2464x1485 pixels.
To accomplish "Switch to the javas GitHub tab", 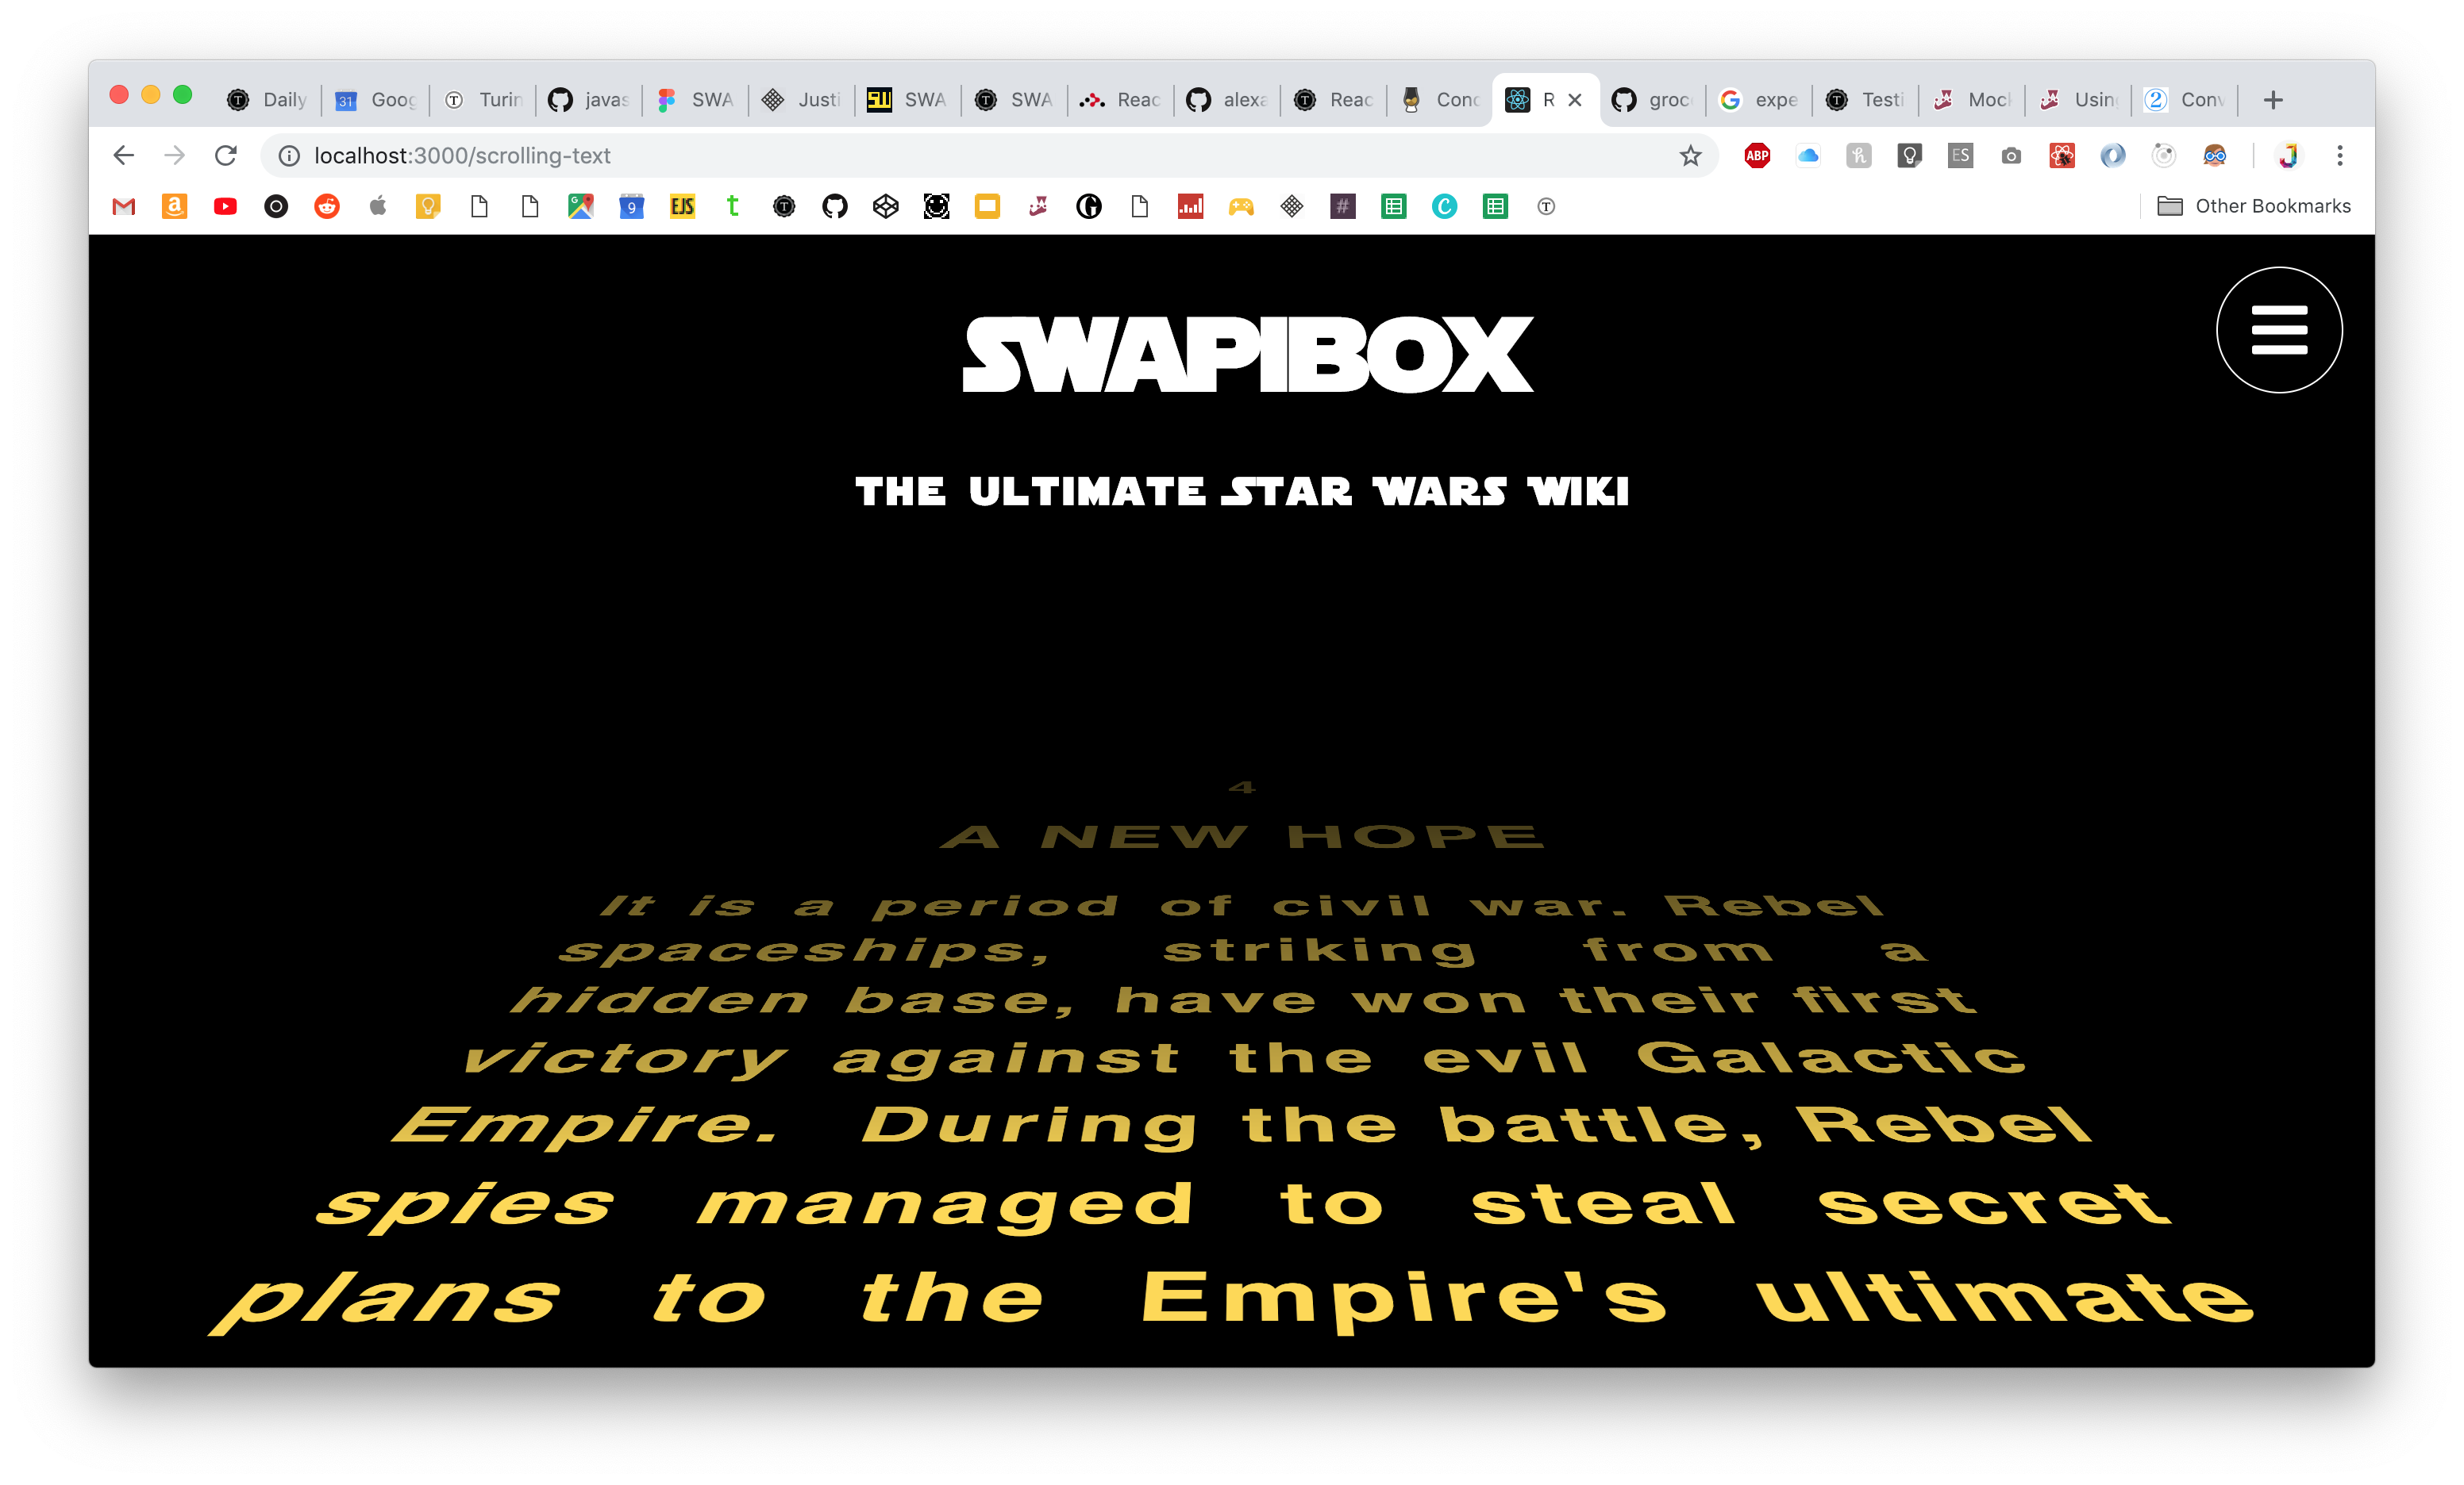I will coord(588,100).
